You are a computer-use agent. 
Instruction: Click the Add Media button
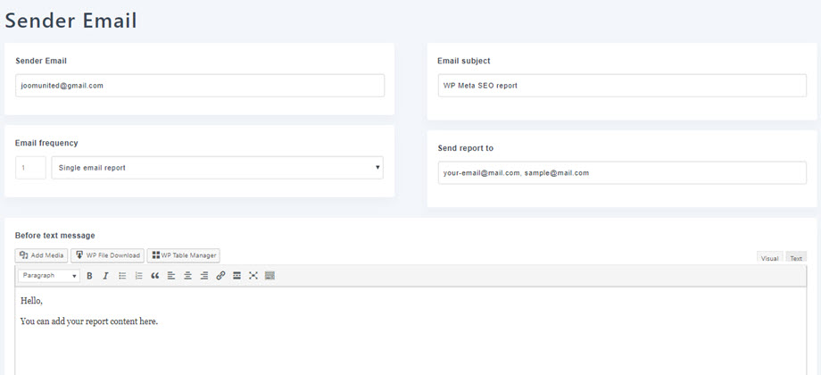pos(42,255)
